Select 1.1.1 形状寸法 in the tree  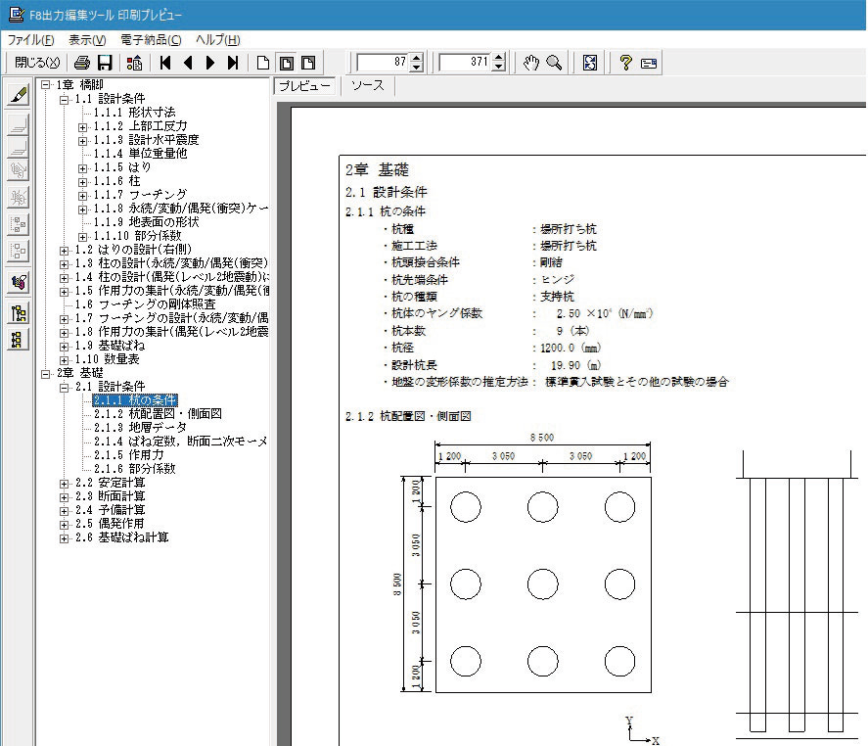tap(134, 113)
